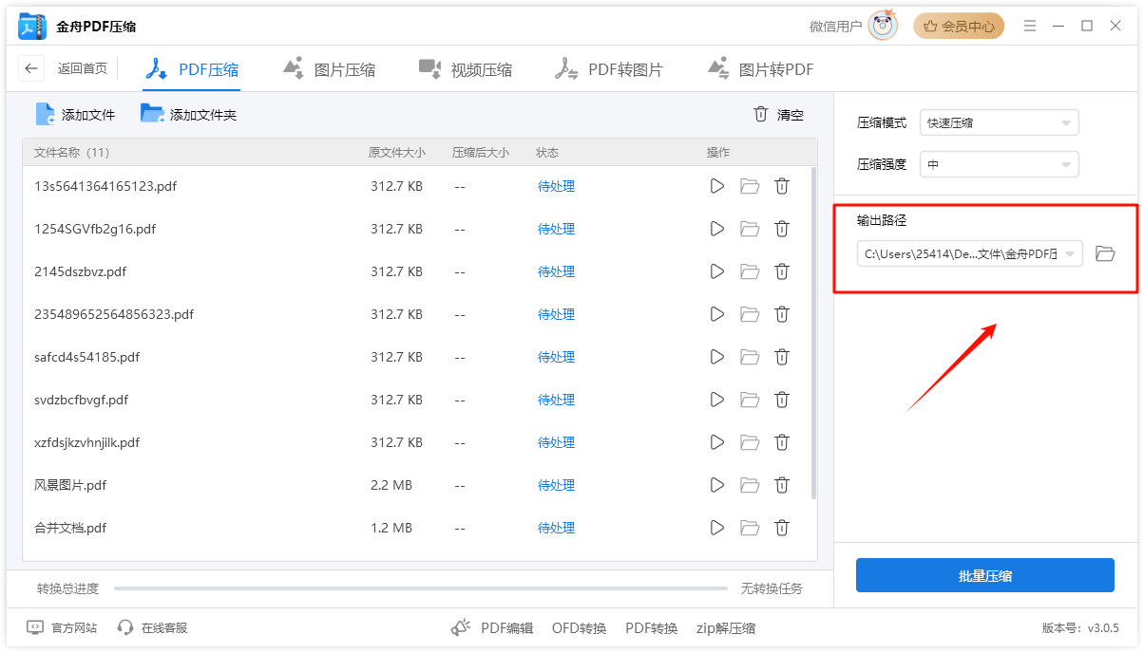Open the hamburger main menu
1144x653 pixels.
(1030, 26)
